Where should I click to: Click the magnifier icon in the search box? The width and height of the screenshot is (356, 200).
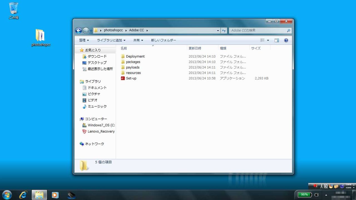click(289, 31)
